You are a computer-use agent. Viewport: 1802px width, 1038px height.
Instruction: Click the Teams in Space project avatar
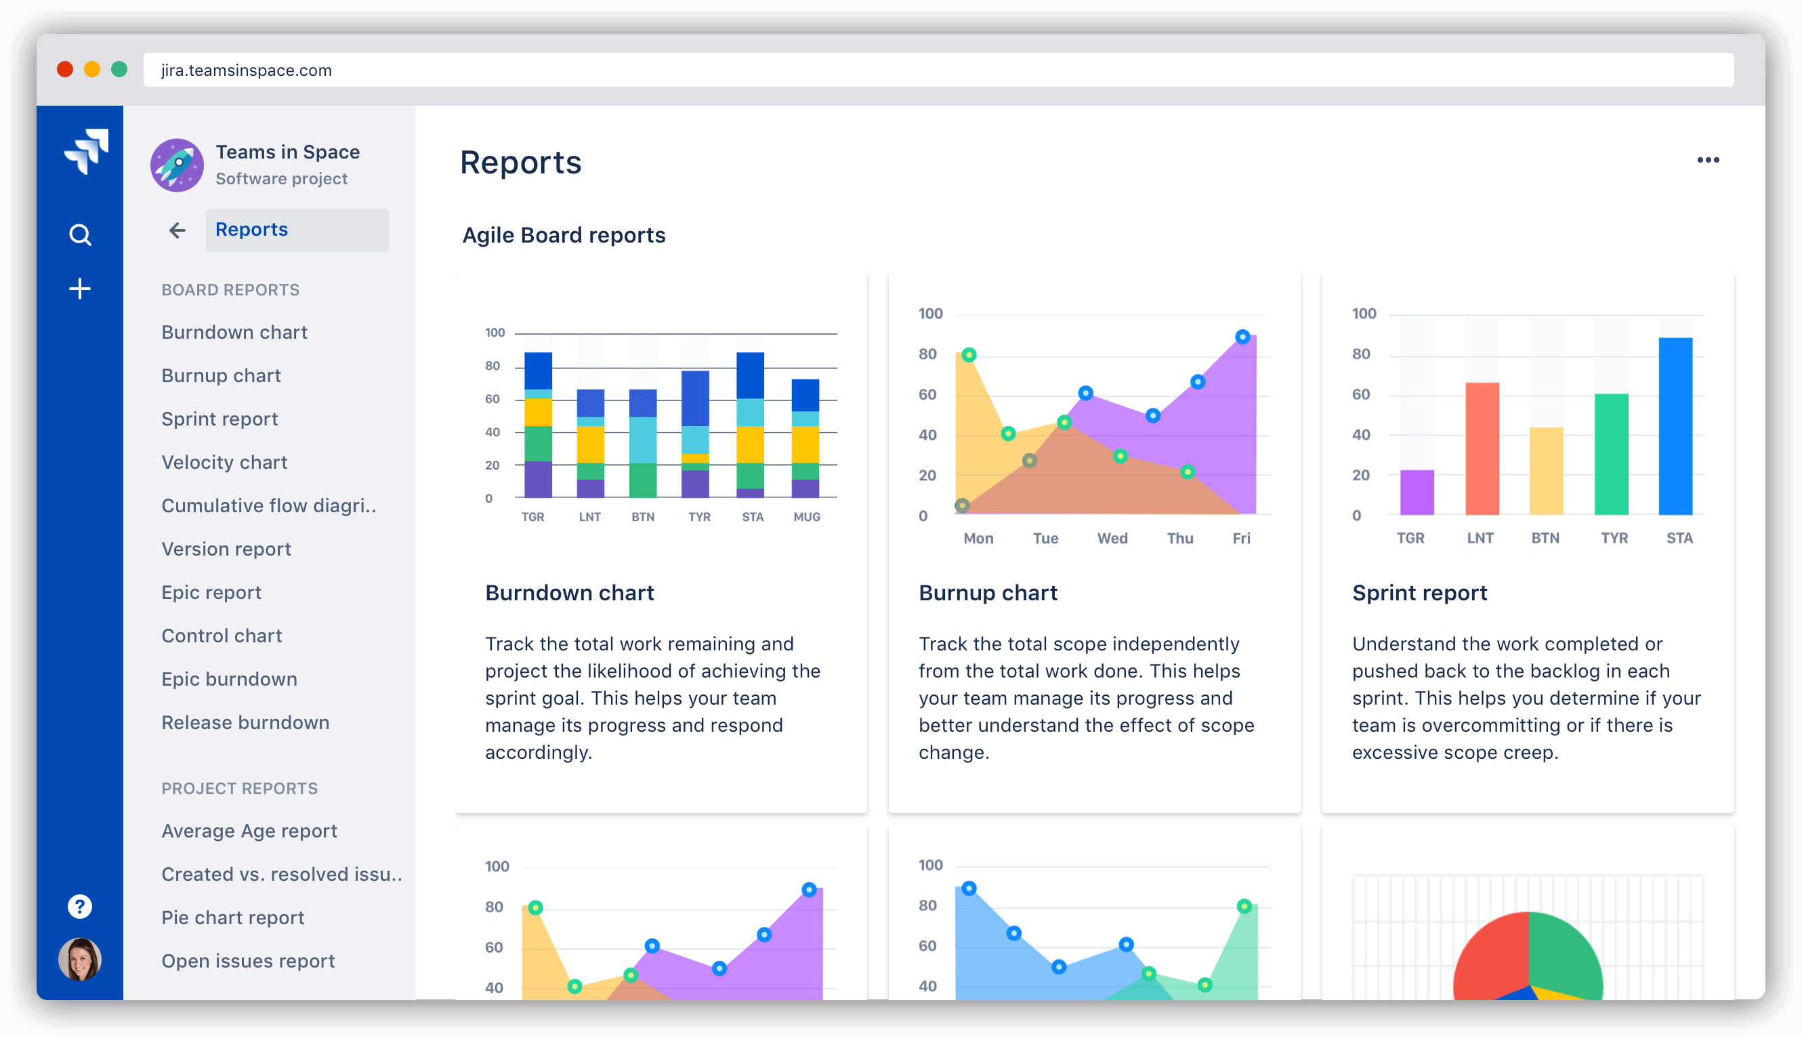coord(175,162)
